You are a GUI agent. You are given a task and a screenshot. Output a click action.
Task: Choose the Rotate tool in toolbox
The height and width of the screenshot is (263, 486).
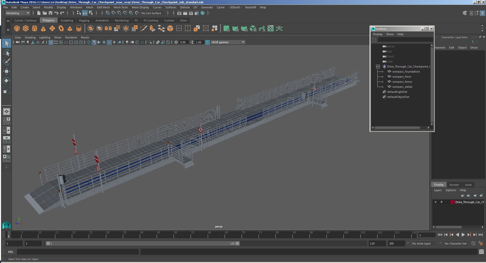pyautogui.click(x=7, y=81)
